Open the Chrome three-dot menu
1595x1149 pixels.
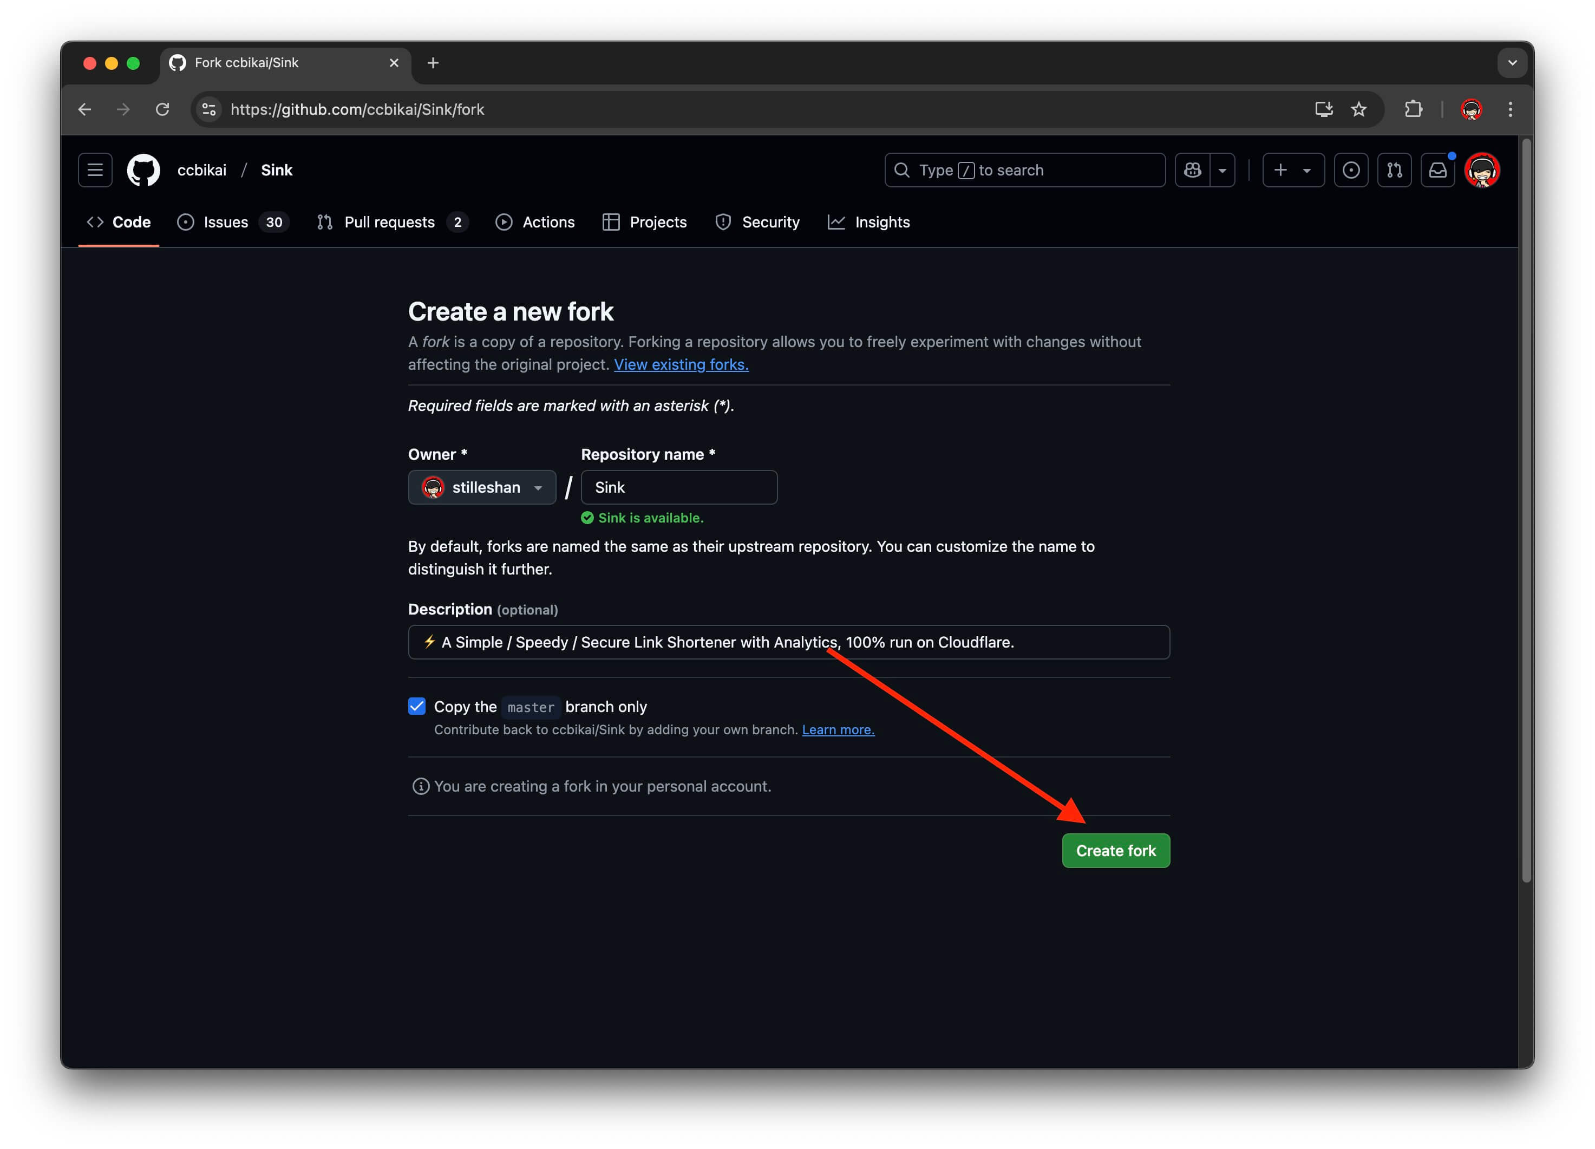coord(1510,109)
